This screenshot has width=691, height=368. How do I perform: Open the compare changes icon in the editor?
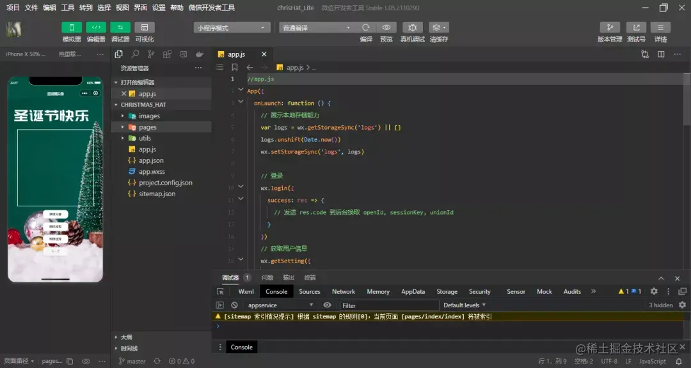click(x=645, y=54)
